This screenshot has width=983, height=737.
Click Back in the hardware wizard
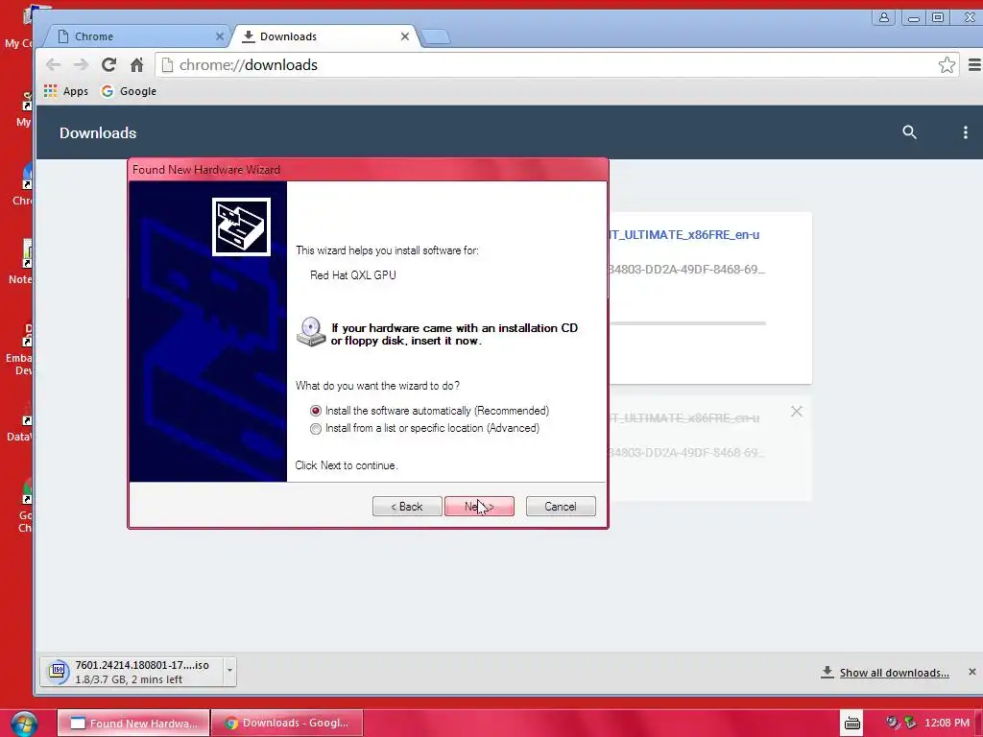tap(407, 507)
